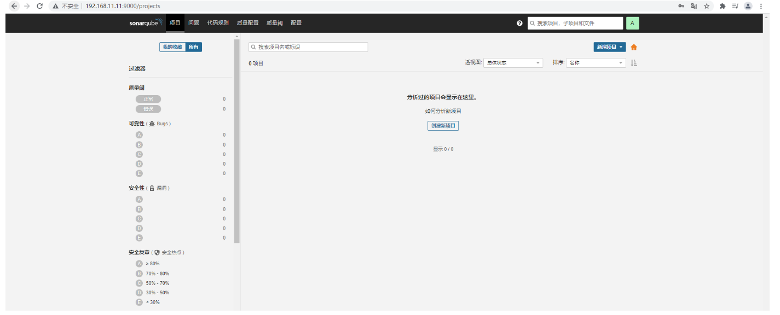Click the global search box in header

coord(575,24)
